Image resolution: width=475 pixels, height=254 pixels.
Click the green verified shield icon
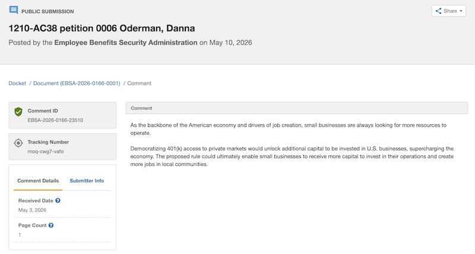tap(18, 112)
